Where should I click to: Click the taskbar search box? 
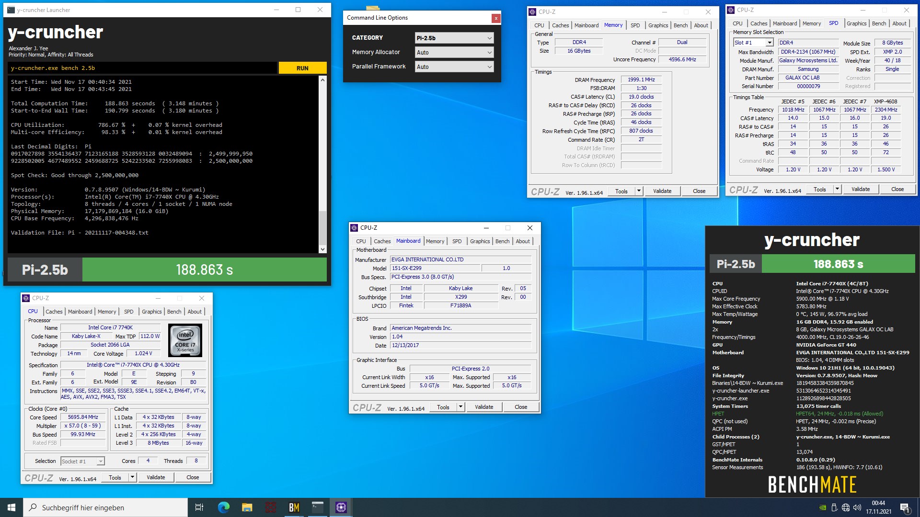tap(105, 507)
